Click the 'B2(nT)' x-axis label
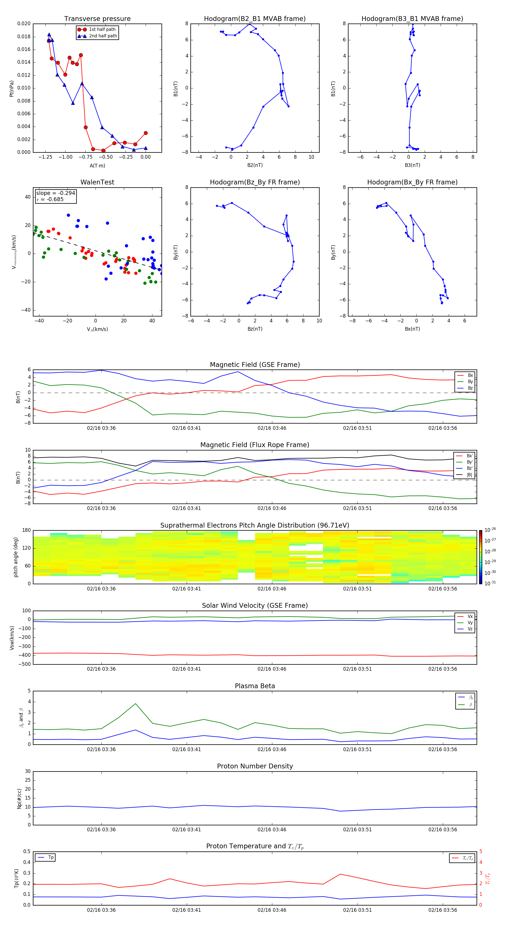The width and height of the screenshot is (510, 935). click(255, 165)
